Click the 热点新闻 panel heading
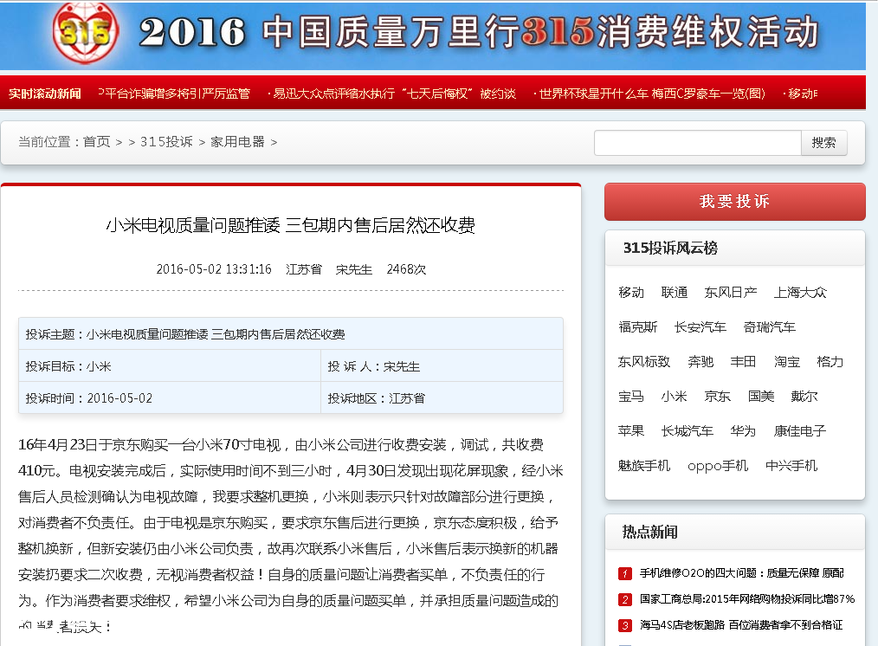The width and height of the screenshot is (878, 646). point(650,532)
